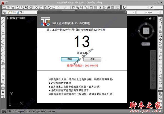Open the Text Style icon
The image size is (164, 114).
pyautogui.click(x=124, y=7)
